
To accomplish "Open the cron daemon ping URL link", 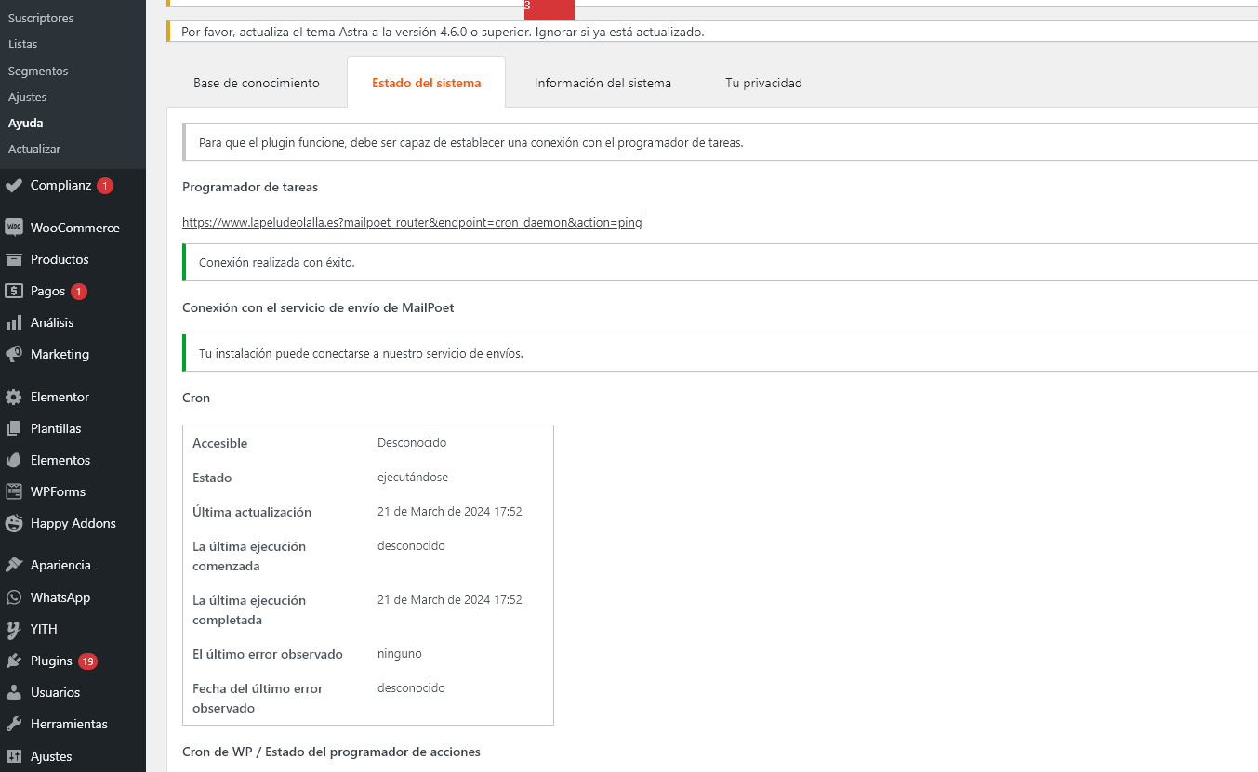I will tap(412, 223).
